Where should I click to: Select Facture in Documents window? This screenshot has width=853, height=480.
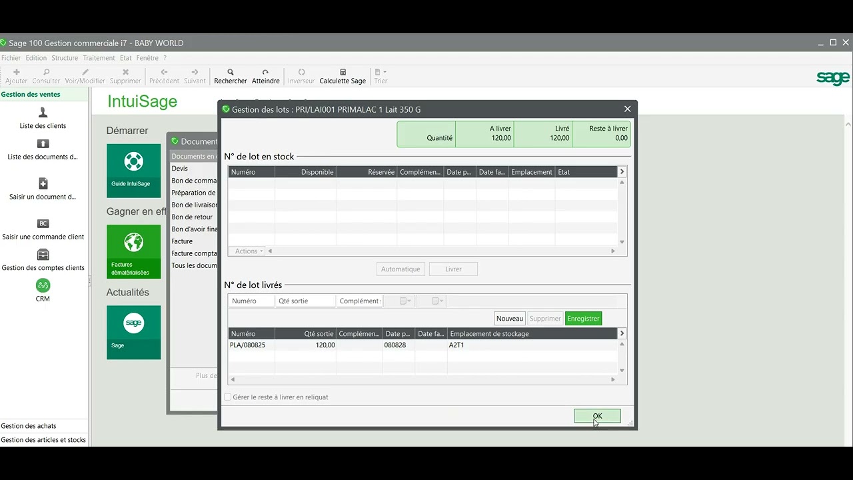point(182,241)
